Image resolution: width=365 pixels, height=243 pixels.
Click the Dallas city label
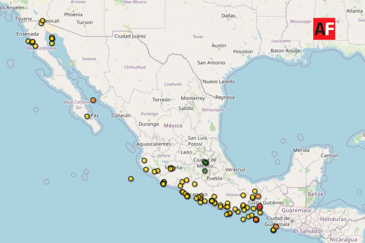(228, 16)
